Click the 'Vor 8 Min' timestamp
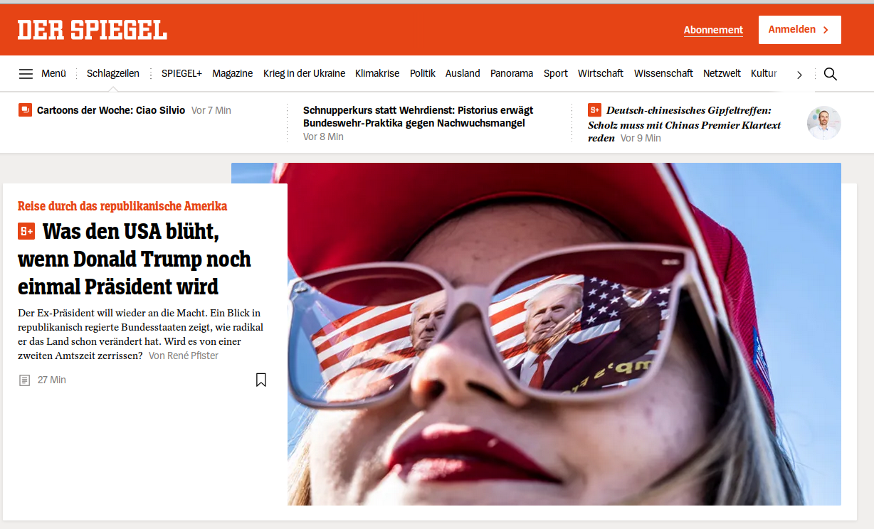The height and width of the screenshot is (529, 874). click(x=323, y=137)
